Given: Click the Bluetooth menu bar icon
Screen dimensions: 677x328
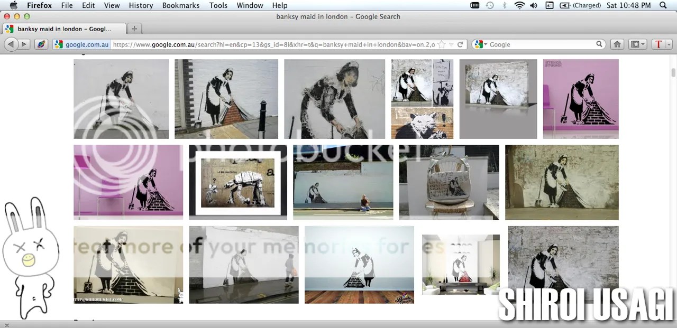Looking at the screenshot, I should coord(505,5).
